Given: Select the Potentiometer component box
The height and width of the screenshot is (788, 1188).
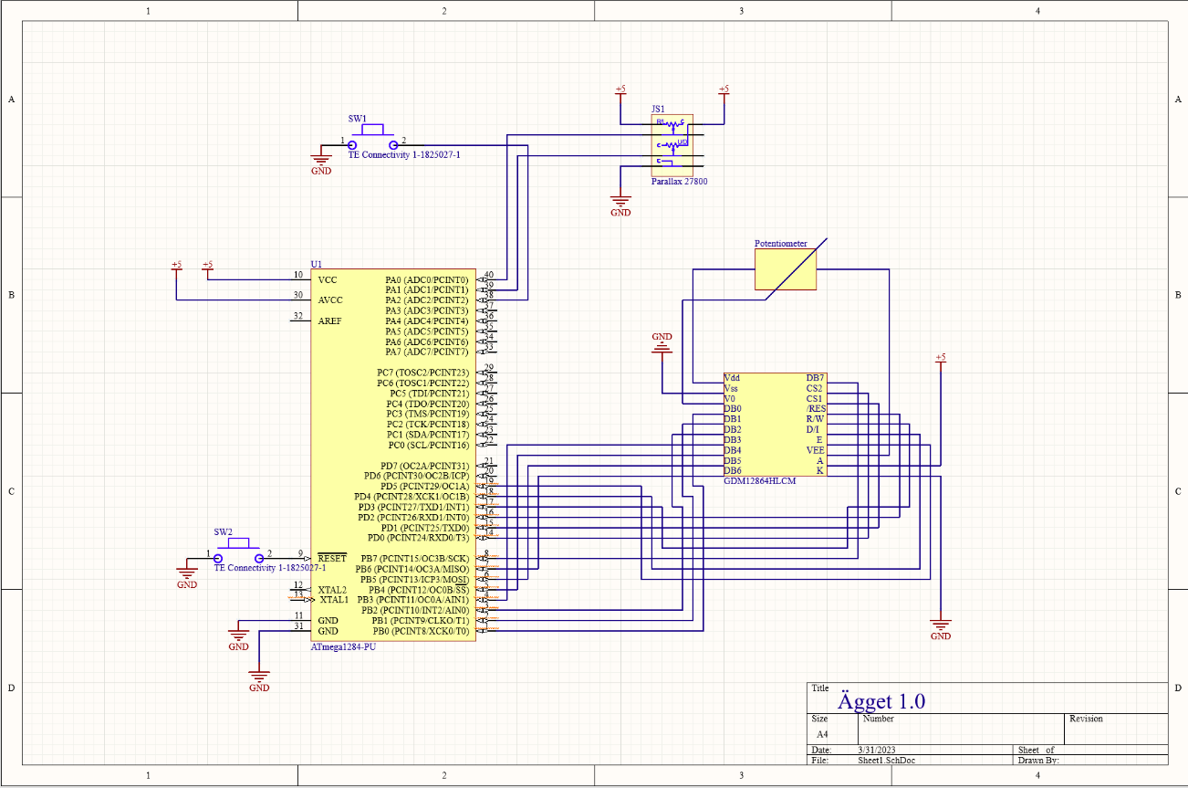Looking at the screenshot, I should (786, 269).
